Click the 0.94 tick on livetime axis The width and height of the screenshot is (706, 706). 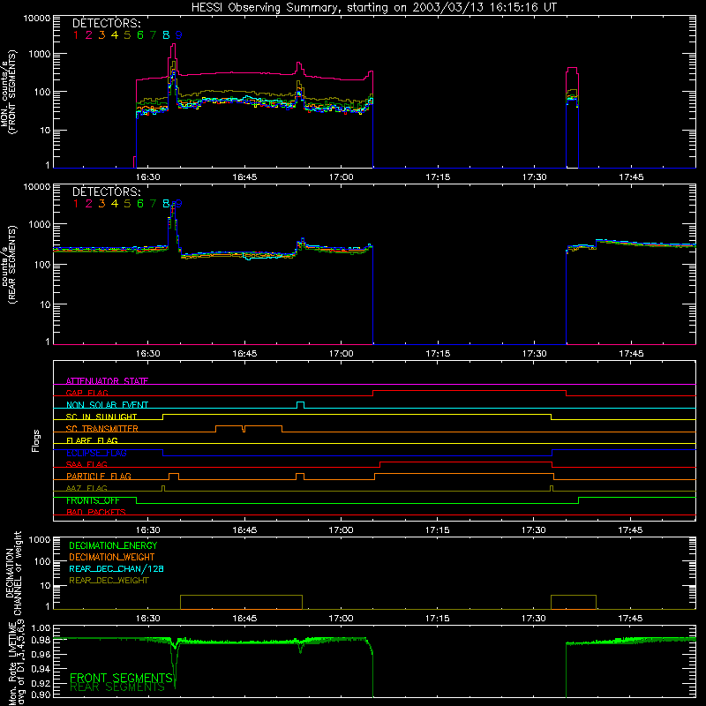(41, 669)
